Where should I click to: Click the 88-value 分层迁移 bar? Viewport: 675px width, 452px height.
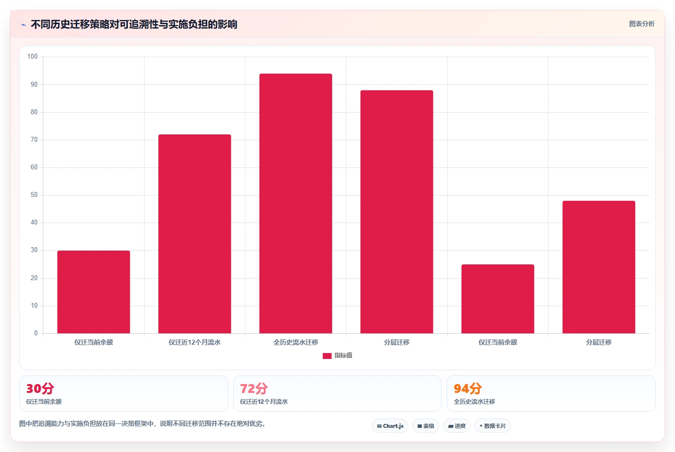point(397,212)
